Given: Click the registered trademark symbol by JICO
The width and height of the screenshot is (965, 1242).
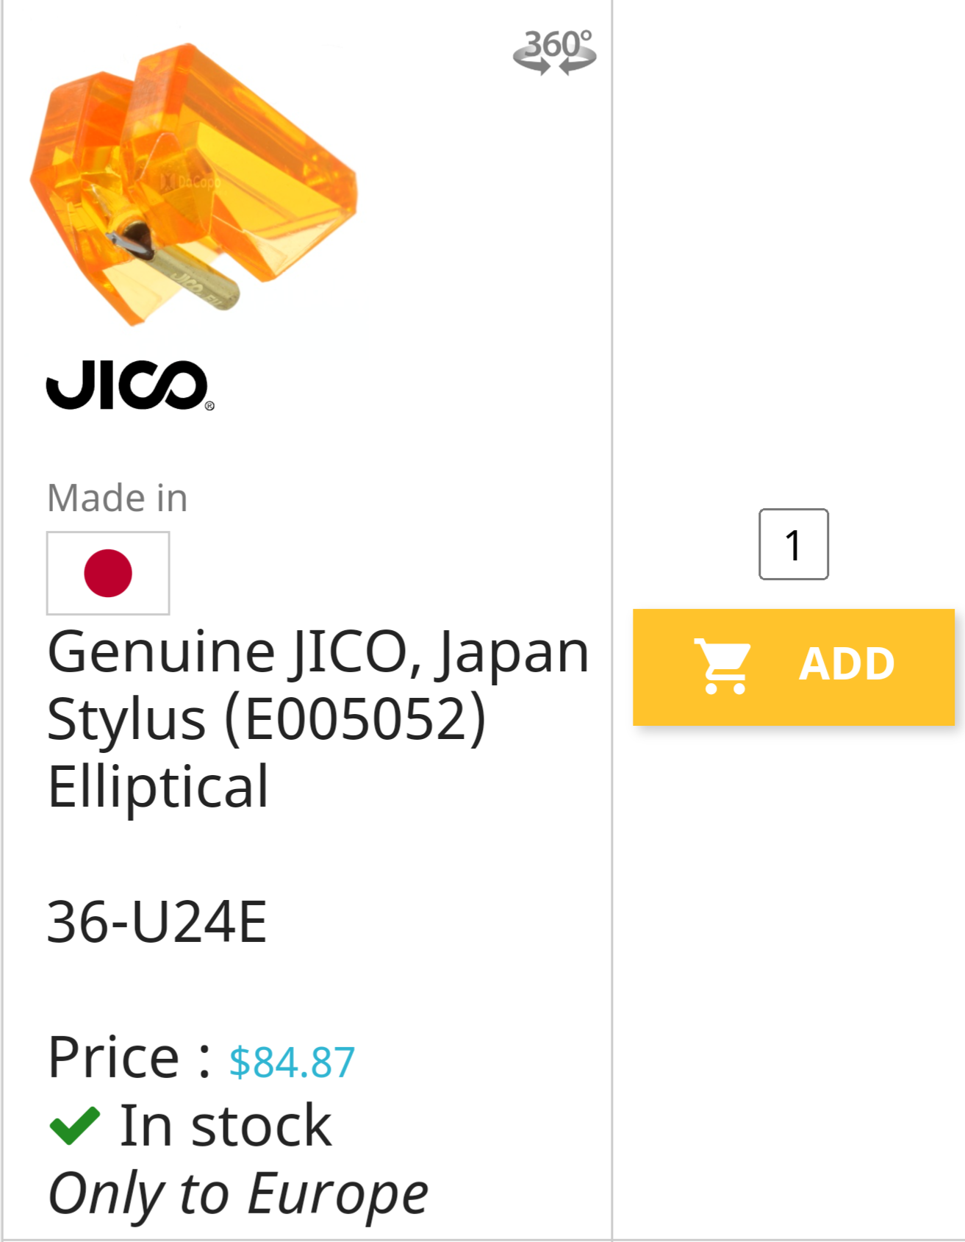Looking at the screenshot, I should pos(209,405).
